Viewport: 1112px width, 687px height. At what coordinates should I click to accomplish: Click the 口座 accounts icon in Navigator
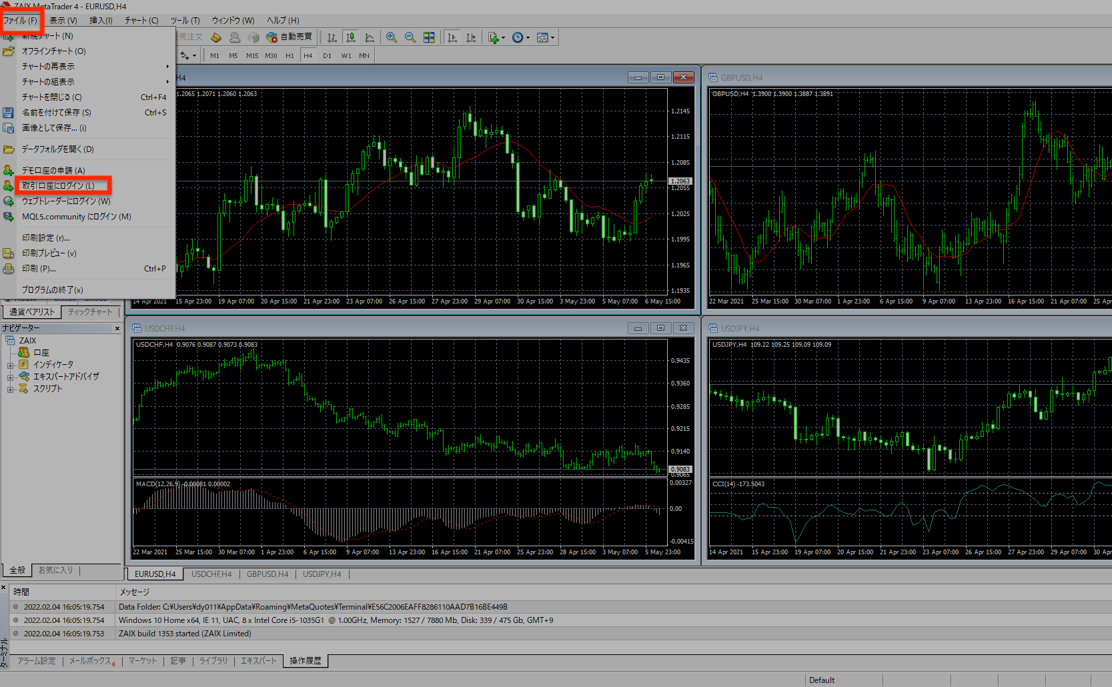[24, 353]
